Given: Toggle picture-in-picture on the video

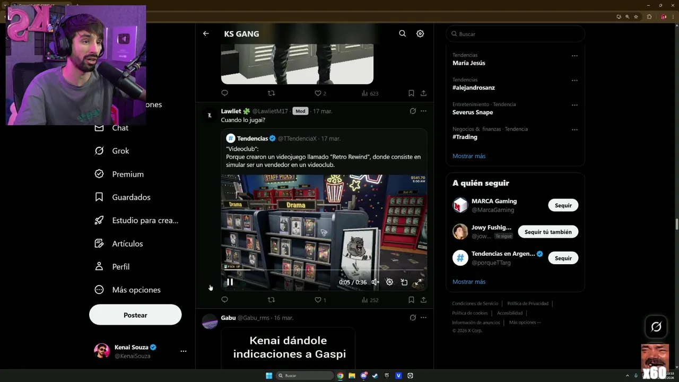Looking at the screenshot, I should coord(404,282).
